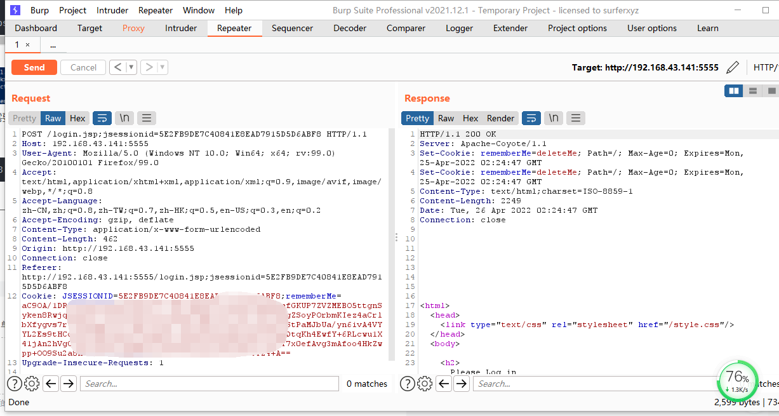779x416 pixels.
Task: Switch to Sequencer tab
Action: 292,28
